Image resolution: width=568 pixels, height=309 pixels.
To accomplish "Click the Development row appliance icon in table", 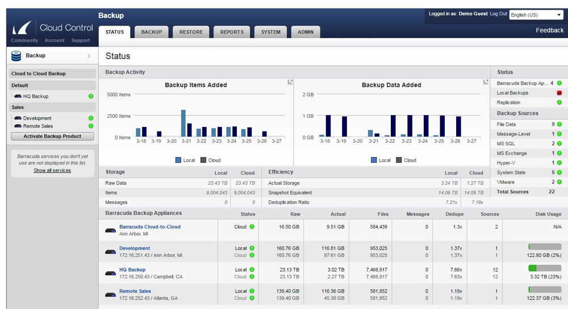I will click(111, 252).
